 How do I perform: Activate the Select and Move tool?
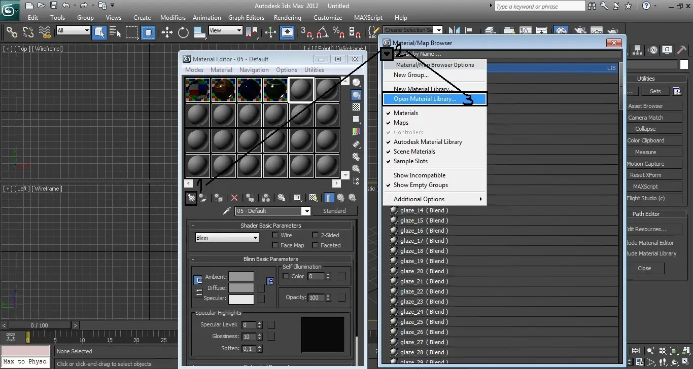pyautogui.click(x=167, y=32)
